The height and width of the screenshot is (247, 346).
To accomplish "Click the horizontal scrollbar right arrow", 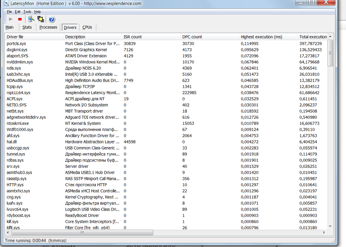I will (x=324, y=232).
